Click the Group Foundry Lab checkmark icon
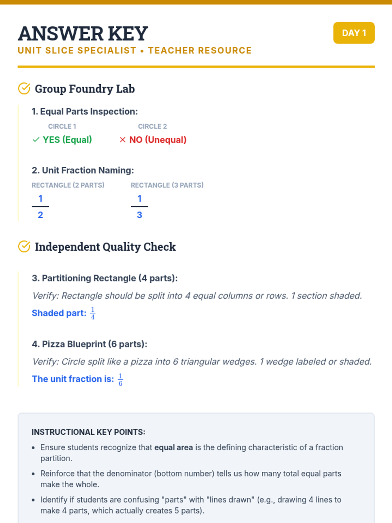Image resolution: width=392 pixels, height=523 pixels. pyautogui.click(x=24, y=89)
